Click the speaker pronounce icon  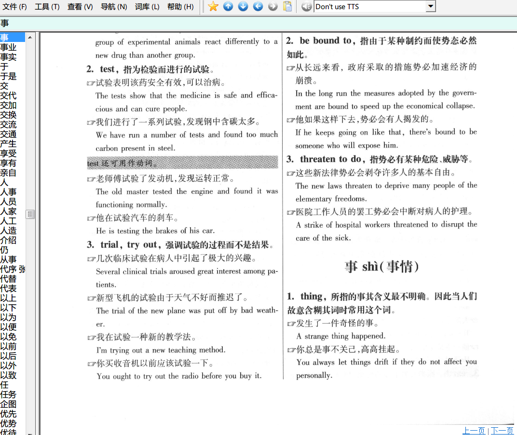[307, 6]
